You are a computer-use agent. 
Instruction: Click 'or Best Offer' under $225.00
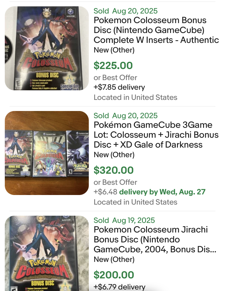[x=115, y=78]
